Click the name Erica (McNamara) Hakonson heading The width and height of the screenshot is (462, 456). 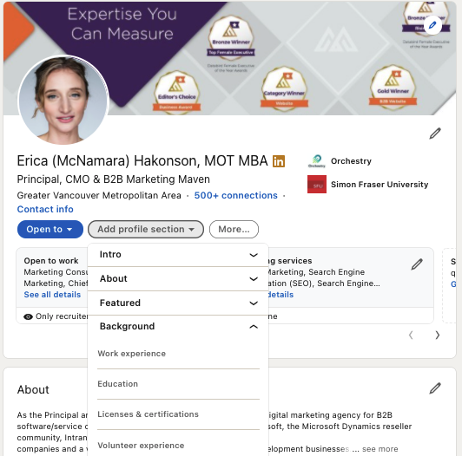click(x=142, y=161)
